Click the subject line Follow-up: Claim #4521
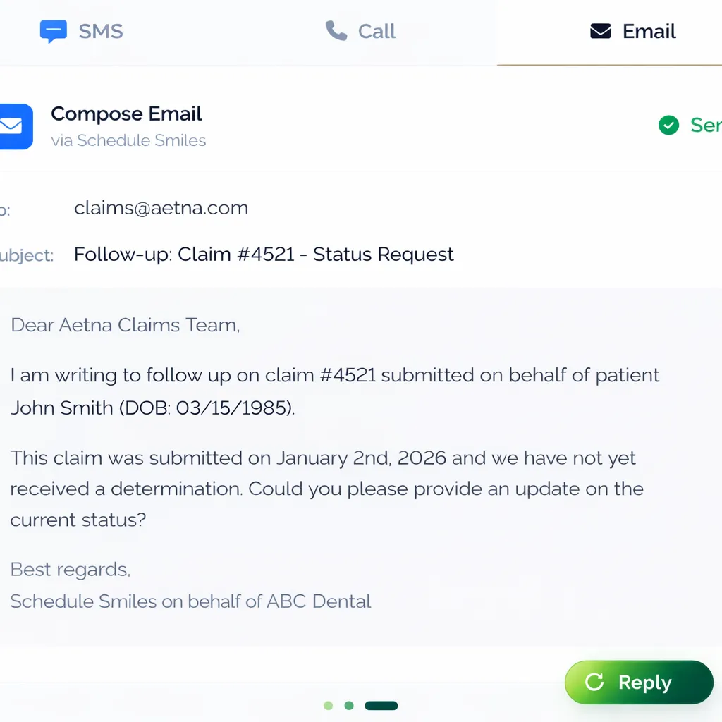The width and height of the screenshot is (722, 722). (x=264, y=254)
